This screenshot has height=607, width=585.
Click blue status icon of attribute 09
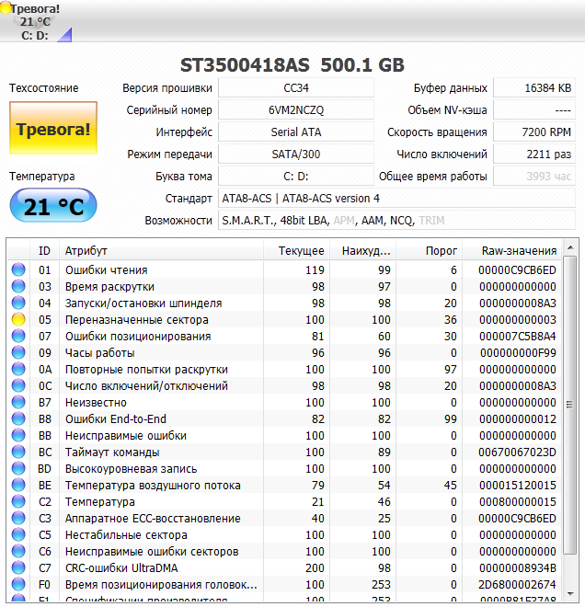point(18,352)
